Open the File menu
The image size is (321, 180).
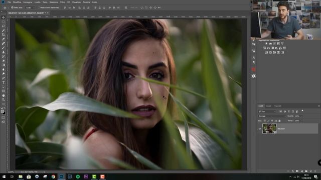tap(9, 2)
